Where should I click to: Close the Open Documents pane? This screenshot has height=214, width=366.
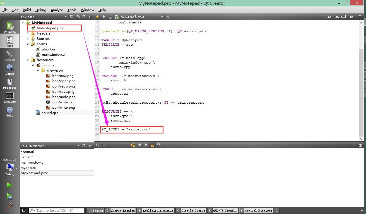click(x=91, y=146)
